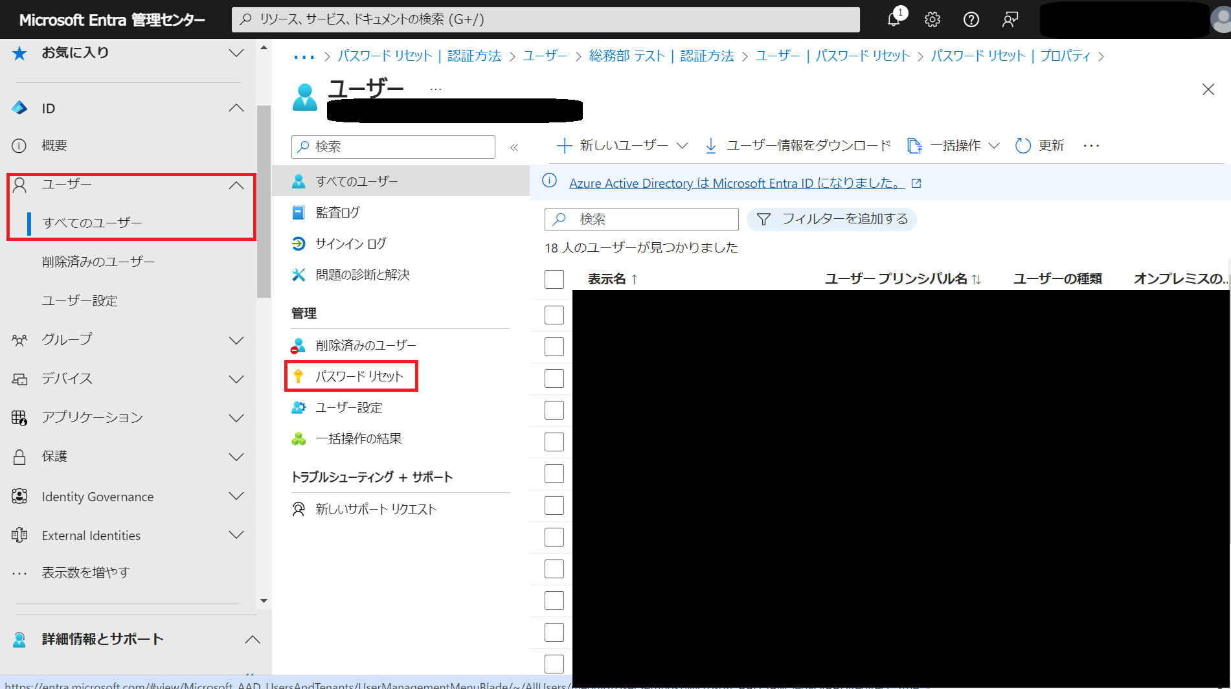
Task: Open portal settings gear icon
Action: tap(932, 19)
